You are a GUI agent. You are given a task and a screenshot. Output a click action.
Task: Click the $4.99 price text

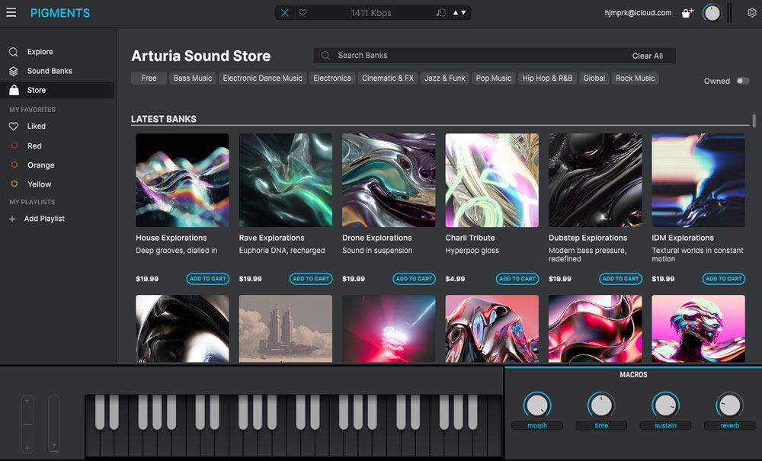(x=455, y=279)
